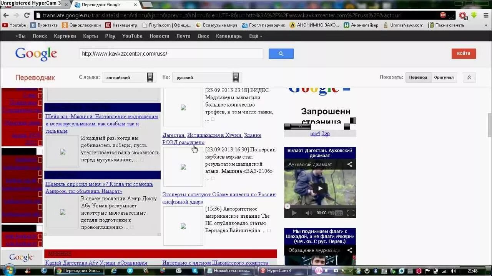Share the Обращение муджахида video
This screenshot has height=276, width=492.
point(350,250)
